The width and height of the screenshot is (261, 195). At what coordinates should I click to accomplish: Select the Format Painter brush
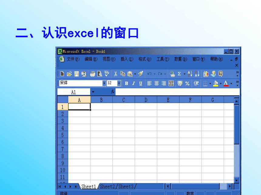pos(141,74)
